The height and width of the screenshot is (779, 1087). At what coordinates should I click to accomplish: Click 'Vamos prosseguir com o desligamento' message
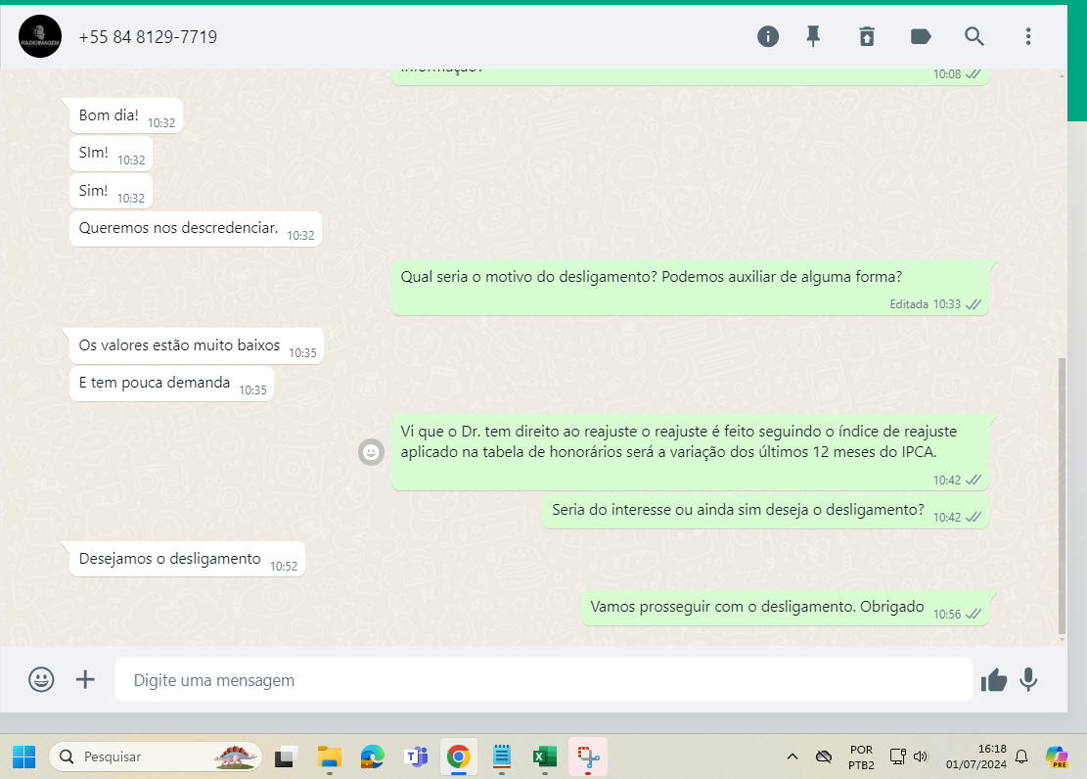click(785, 607)
